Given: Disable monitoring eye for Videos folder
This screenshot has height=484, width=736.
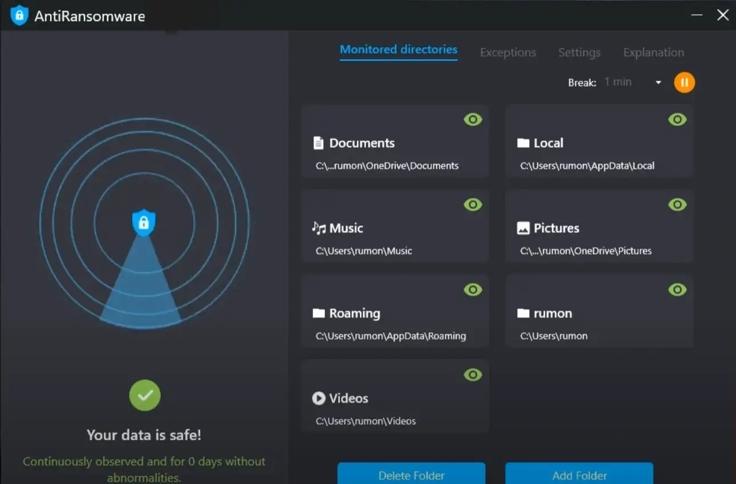Looking at the screenshot, I should [x=473, y=375].
